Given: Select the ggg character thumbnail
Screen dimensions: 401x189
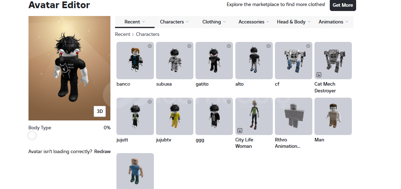Looking at the screenshot, I should coord(214,116).
